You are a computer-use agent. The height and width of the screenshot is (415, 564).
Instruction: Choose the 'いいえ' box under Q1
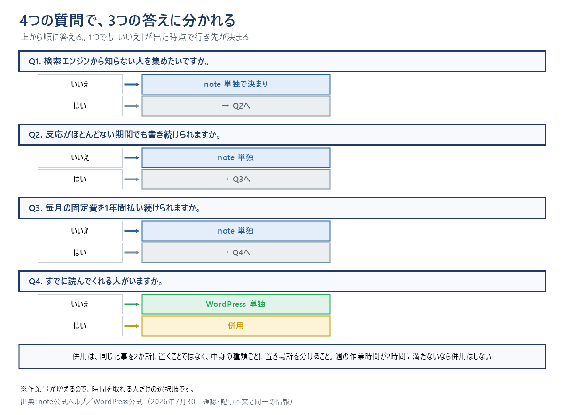80,84
